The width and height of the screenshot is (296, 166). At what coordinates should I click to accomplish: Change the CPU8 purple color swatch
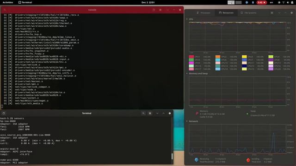tap(271, 60)
